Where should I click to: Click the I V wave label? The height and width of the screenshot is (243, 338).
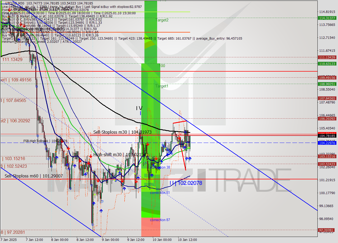click(139, 108)
